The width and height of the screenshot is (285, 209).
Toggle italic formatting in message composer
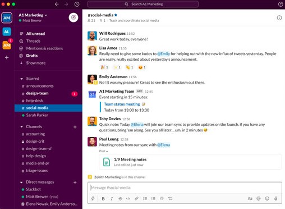click(112, 199)
